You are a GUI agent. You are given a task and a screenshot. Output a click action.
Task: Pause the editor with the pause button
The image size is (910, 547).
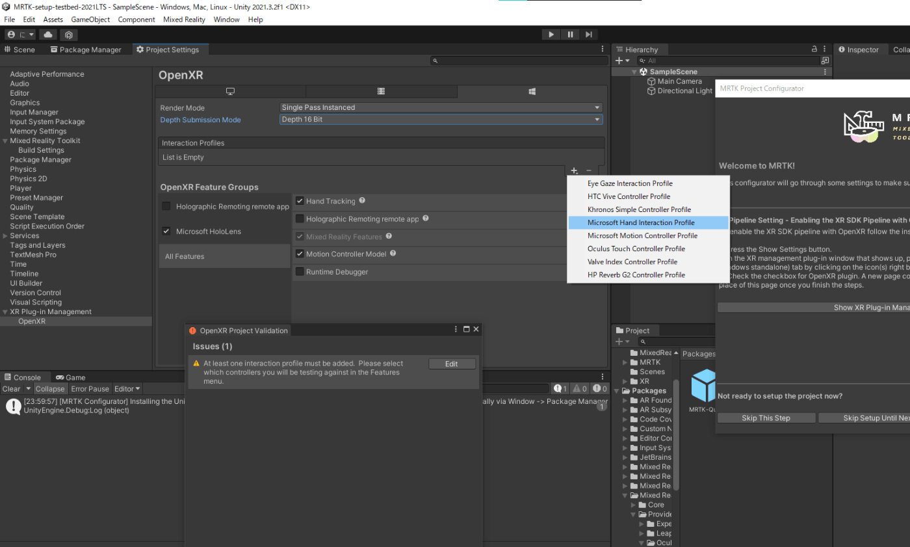[x=570, y=34]
